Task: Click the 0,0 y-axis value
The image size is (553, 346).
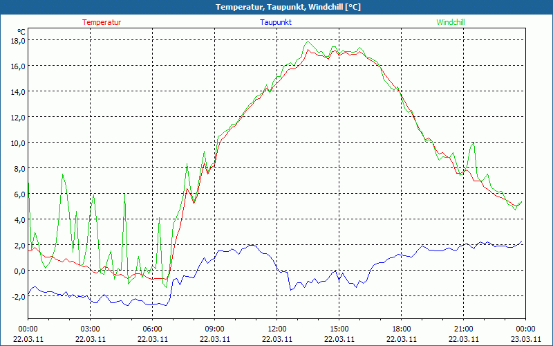Action: 20,271
